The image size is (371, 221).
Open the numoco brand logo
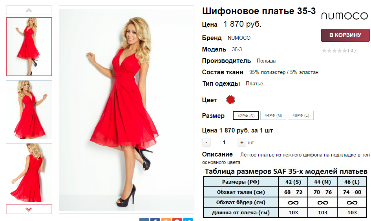[345, 16]
